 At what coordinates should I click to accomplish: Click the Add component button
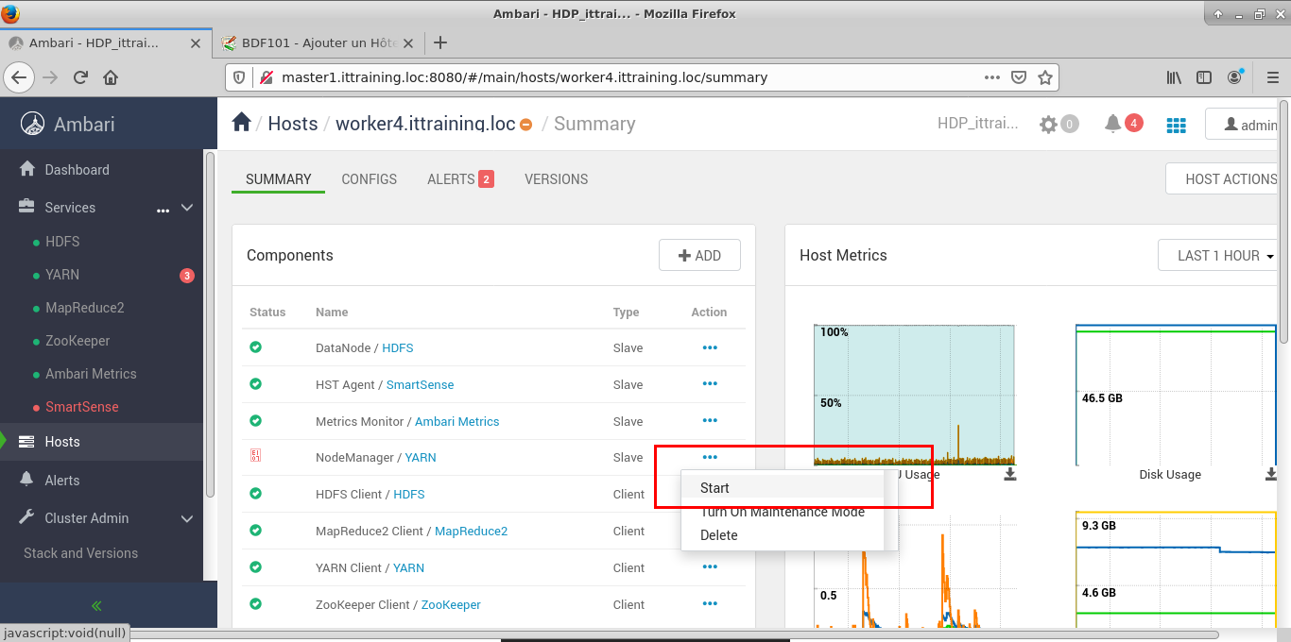coord(699,255)
